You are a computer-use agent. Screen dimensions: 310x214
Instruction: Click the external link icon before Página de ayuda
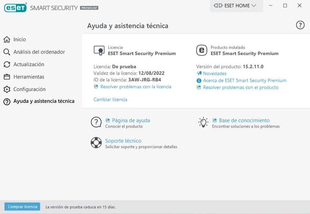[x=108, y=120]
